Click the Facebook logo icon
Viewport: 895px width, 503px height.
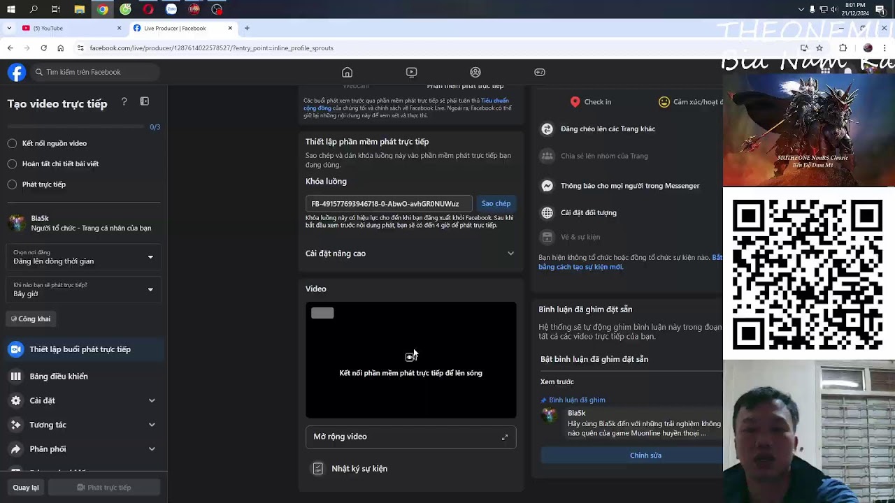[17, 72]
